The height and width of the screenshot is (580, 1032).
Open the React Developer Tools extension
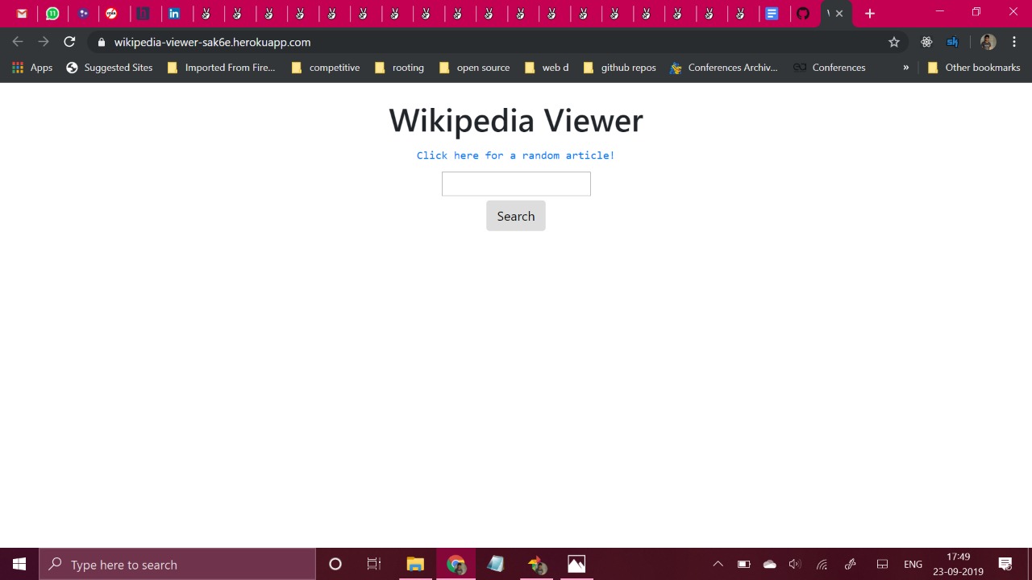[x=926, y=42]
